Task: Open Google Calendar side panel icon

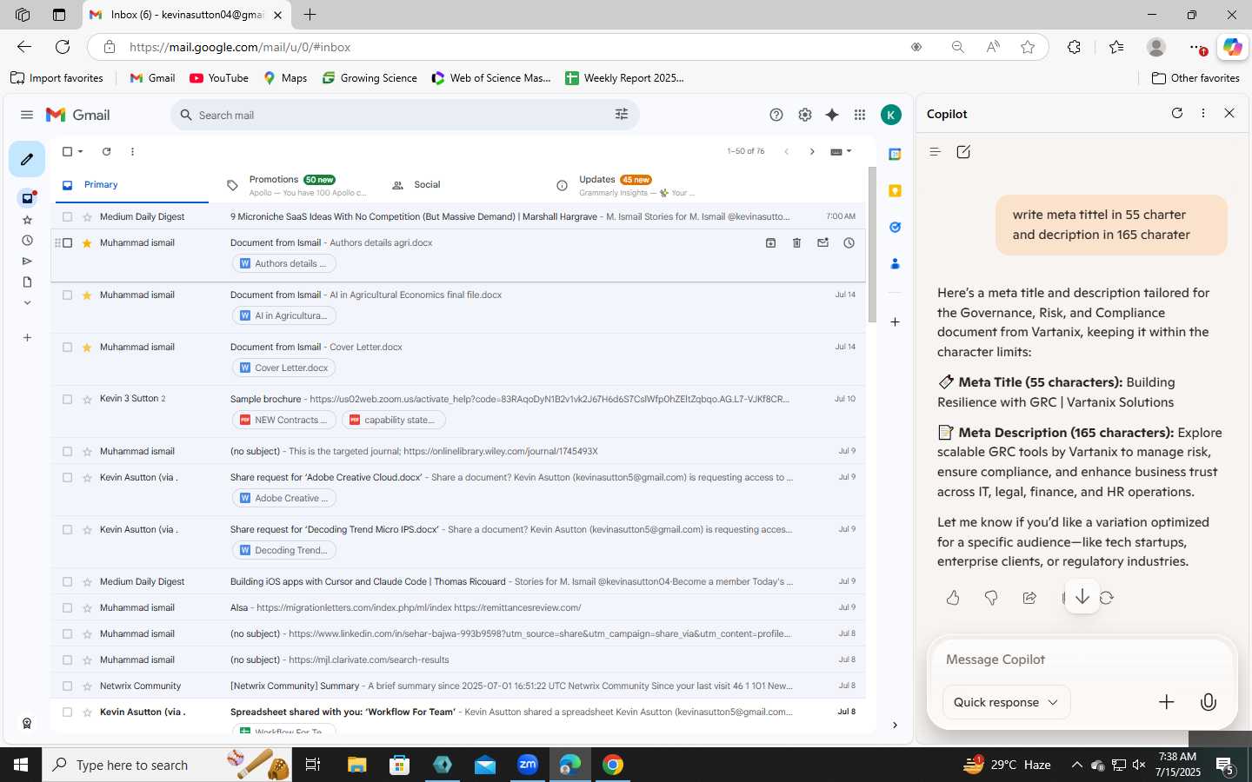Action: pos(895,154)
